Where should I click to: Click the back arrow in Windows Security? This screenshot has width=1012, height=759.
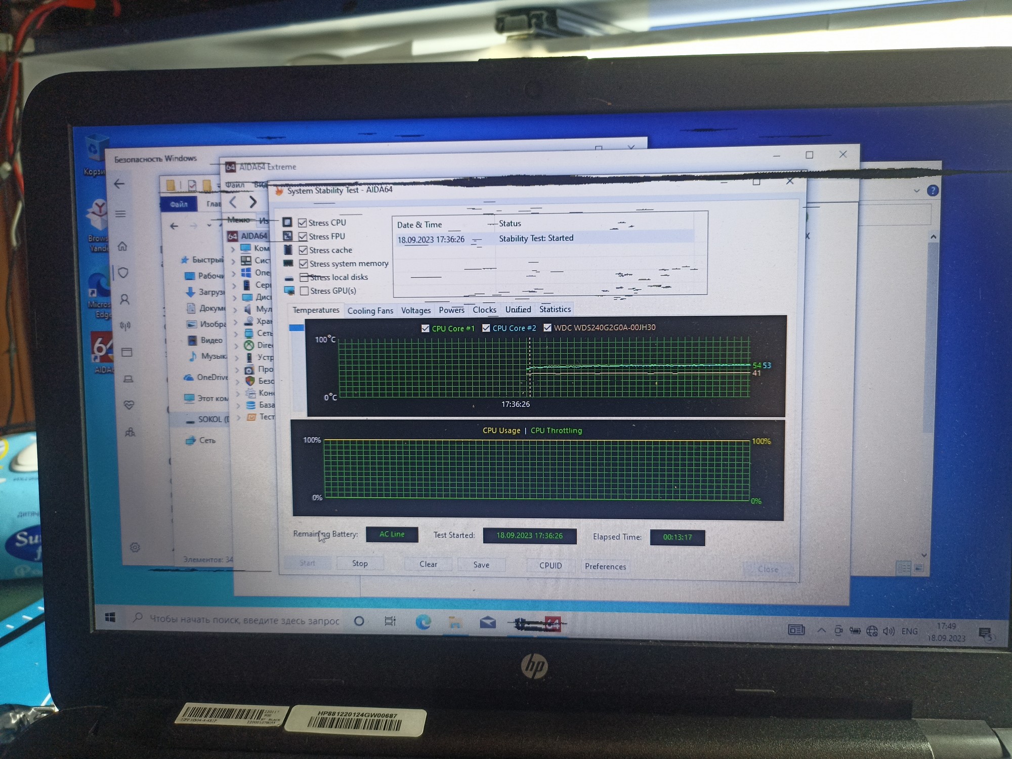pyautogui.click(x=119, y=184)
